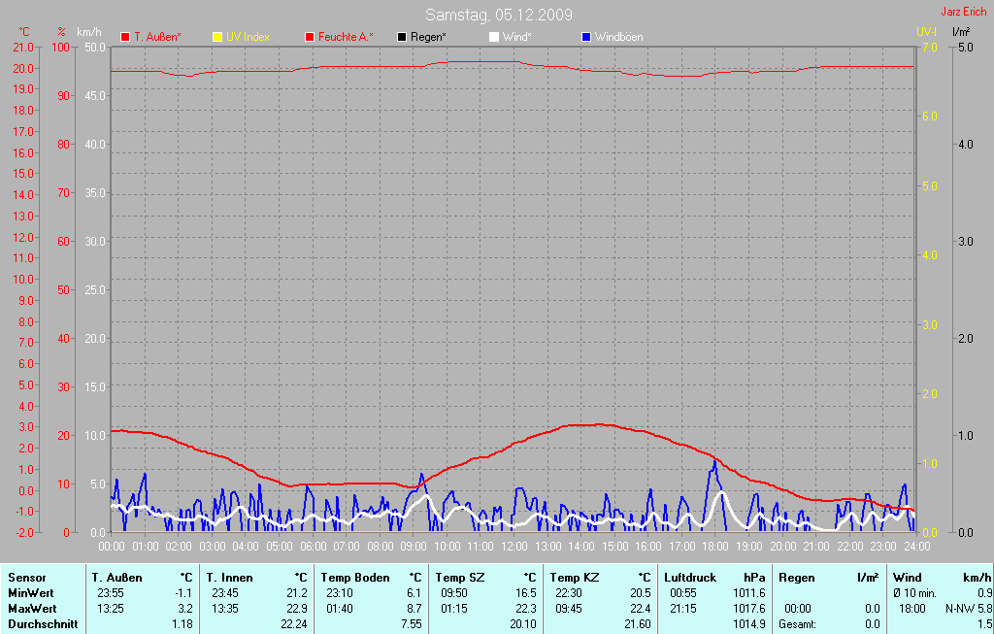
Task: Click the red Feuchte A. legend swatch
Action: 310,37
